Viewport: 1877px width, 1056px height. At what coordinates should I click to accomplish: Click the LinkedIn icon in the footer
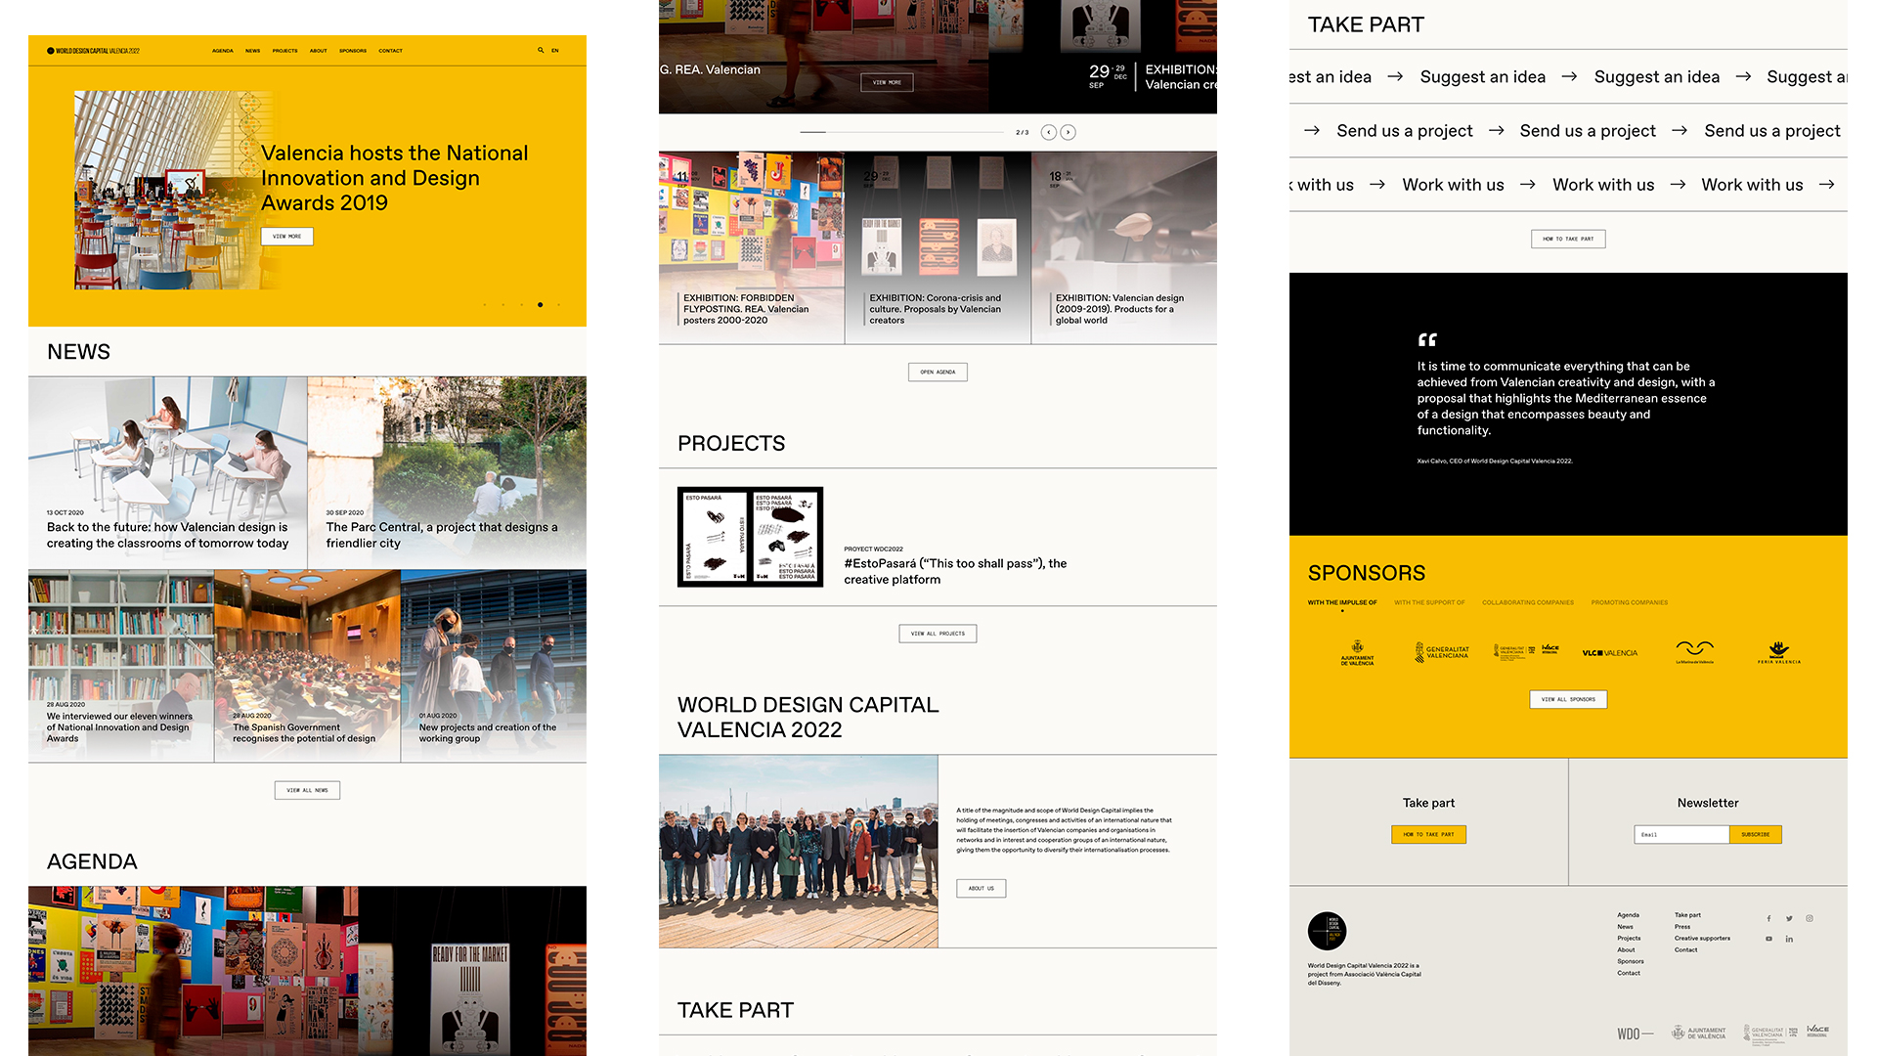[x=1790, y=939]
